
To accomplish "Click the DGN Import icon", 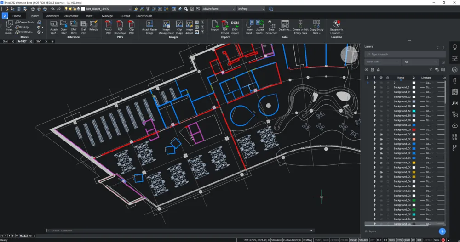I will pos(235,25).
